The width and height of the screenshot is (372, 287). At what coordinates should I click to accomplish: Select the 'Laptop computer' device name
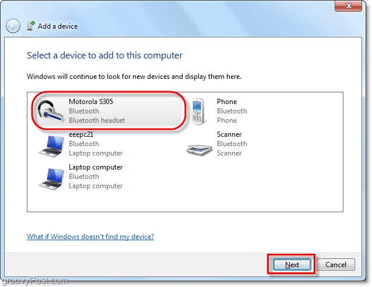pos(96,167)
